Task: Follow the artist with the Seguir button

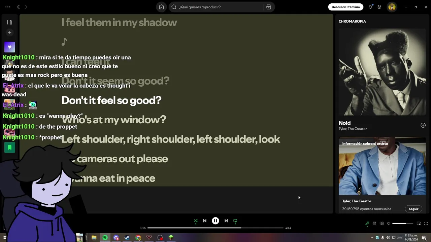Action: click(413, 209)
